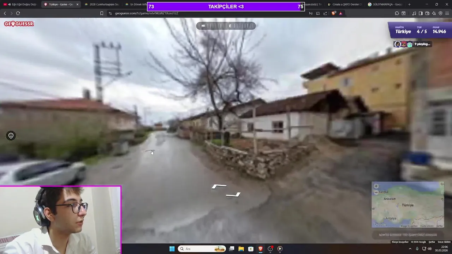The width and height of the screenshot is (452, 254).
Task: Open the 'Şartlar' terms link
Action: click(432, 242)
